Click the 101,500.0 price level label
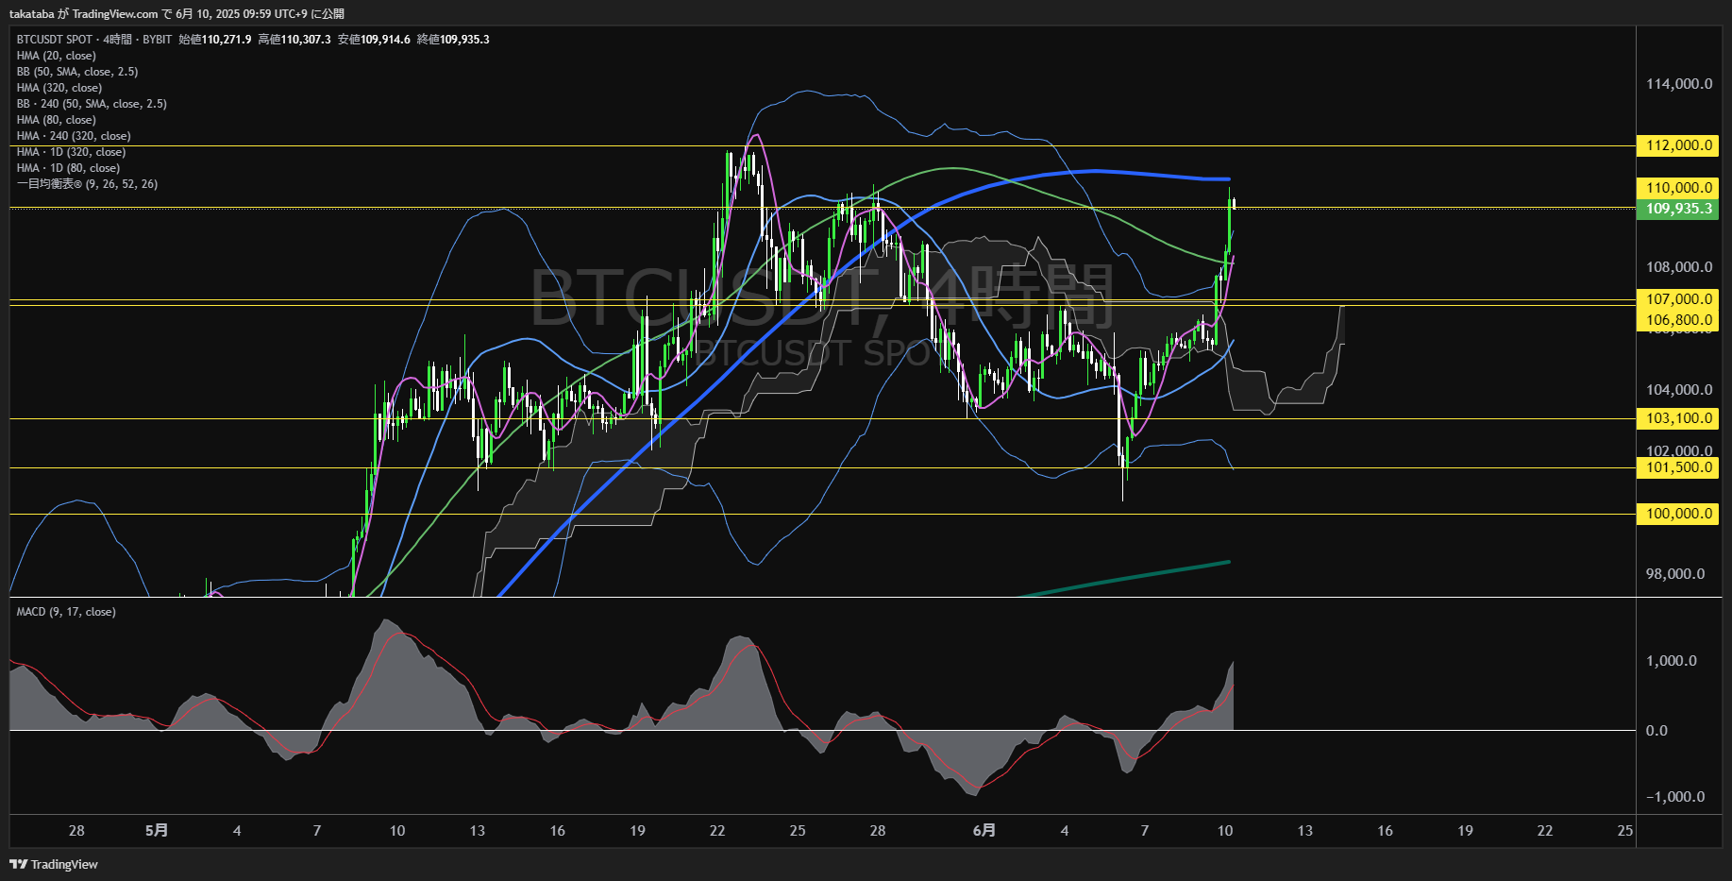 1677,467
